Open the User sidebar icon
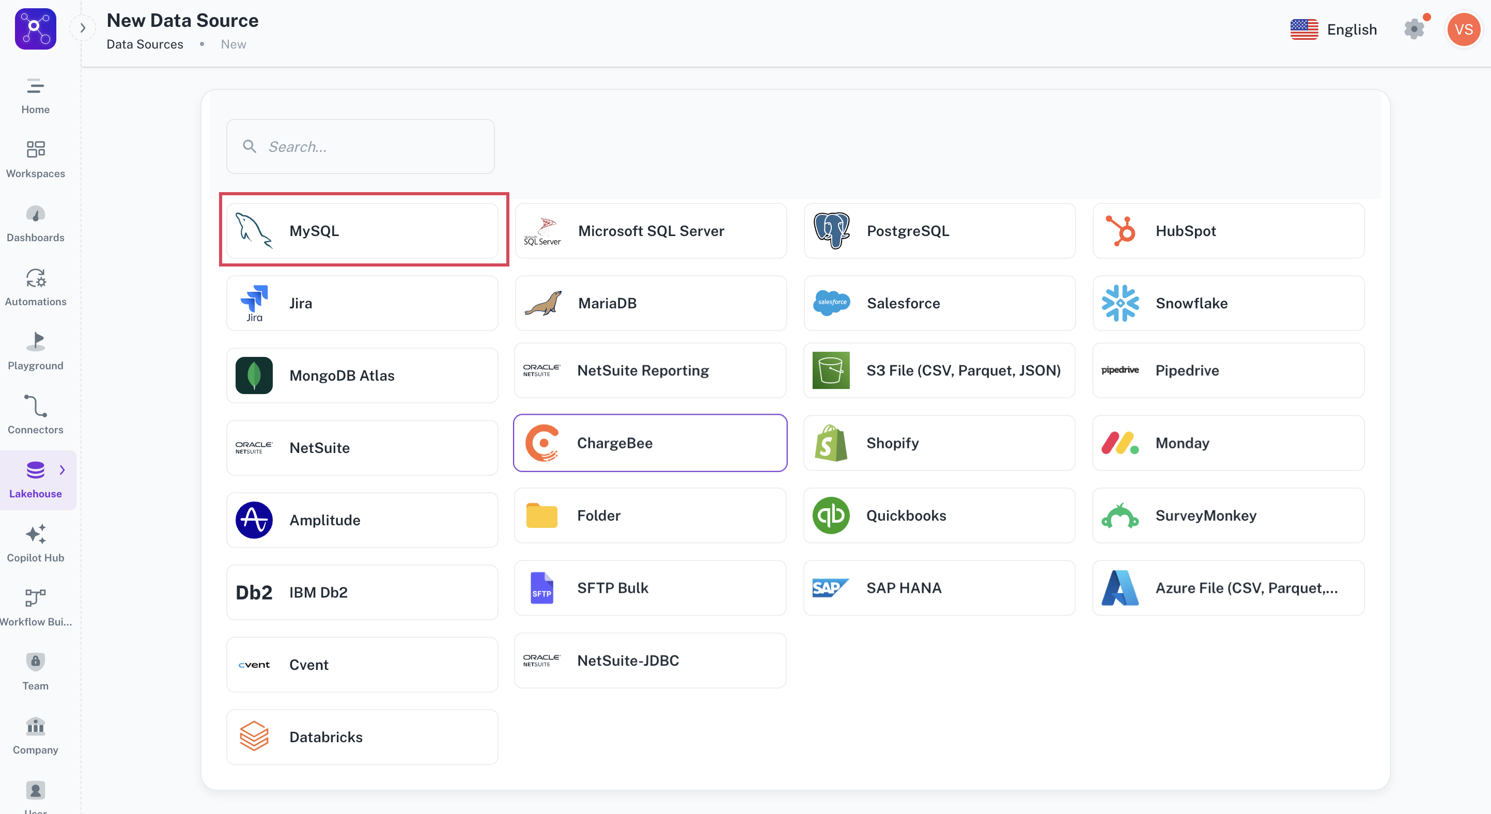Viewport: 1491px width, 814px height. (x=35, y=790)
